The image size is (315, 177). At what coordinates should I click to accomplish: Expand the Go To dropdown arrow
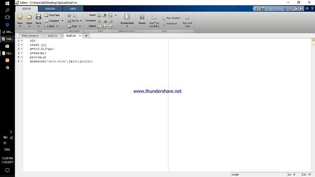(81, 21)
